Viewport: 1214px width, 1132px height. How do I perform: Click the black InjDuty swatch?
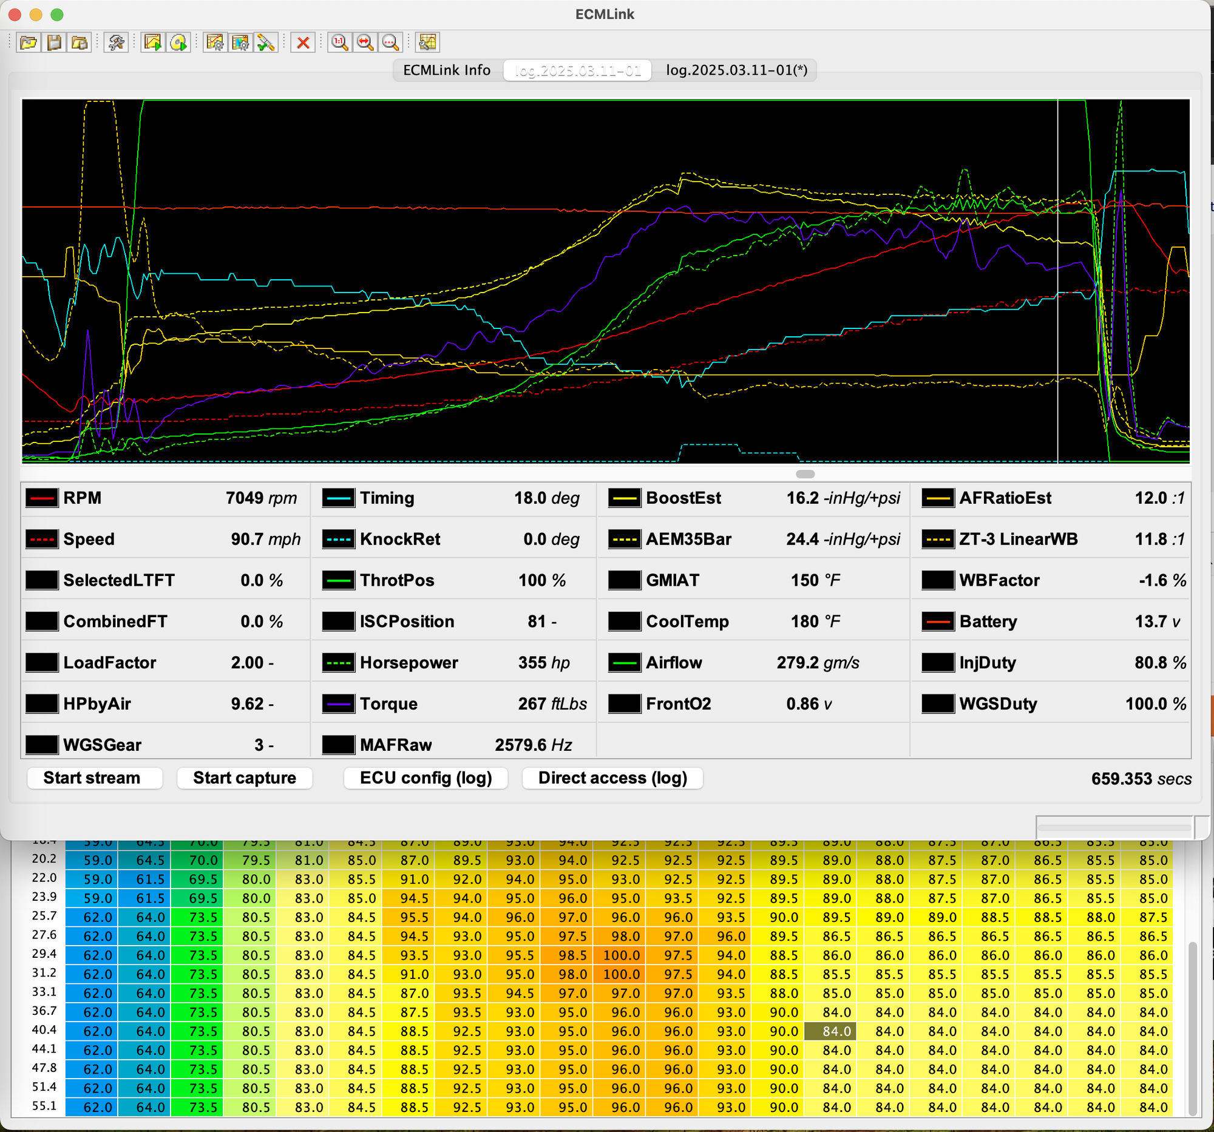click(938, 662)
